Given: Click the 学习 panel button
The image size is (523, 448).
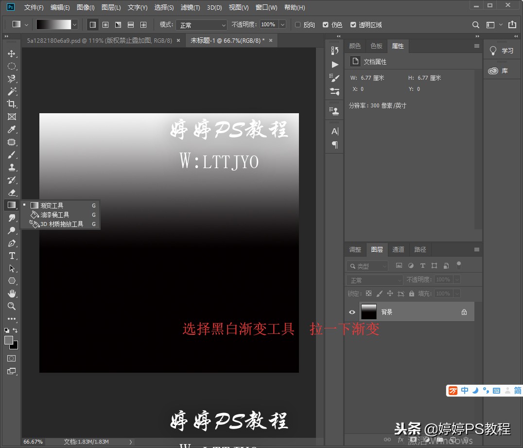Looking at the screenshot, I should (502, 51).
